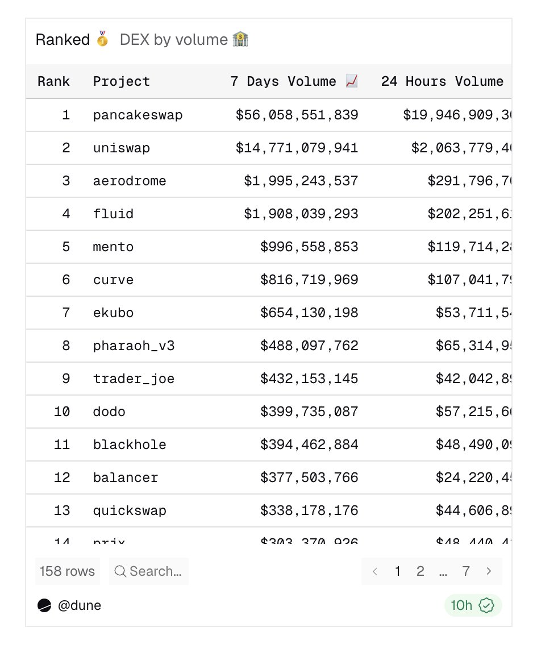Click the medal icon beside Ranked
533x648 pixels.
tap(102, 40)
